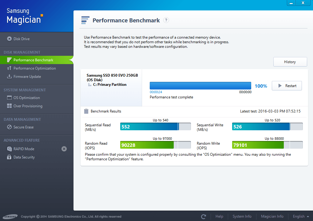Disable RAPID Mode via its X toggle
Image resolution: width=313 pixels, height=221 pixels.
point(64,149)
